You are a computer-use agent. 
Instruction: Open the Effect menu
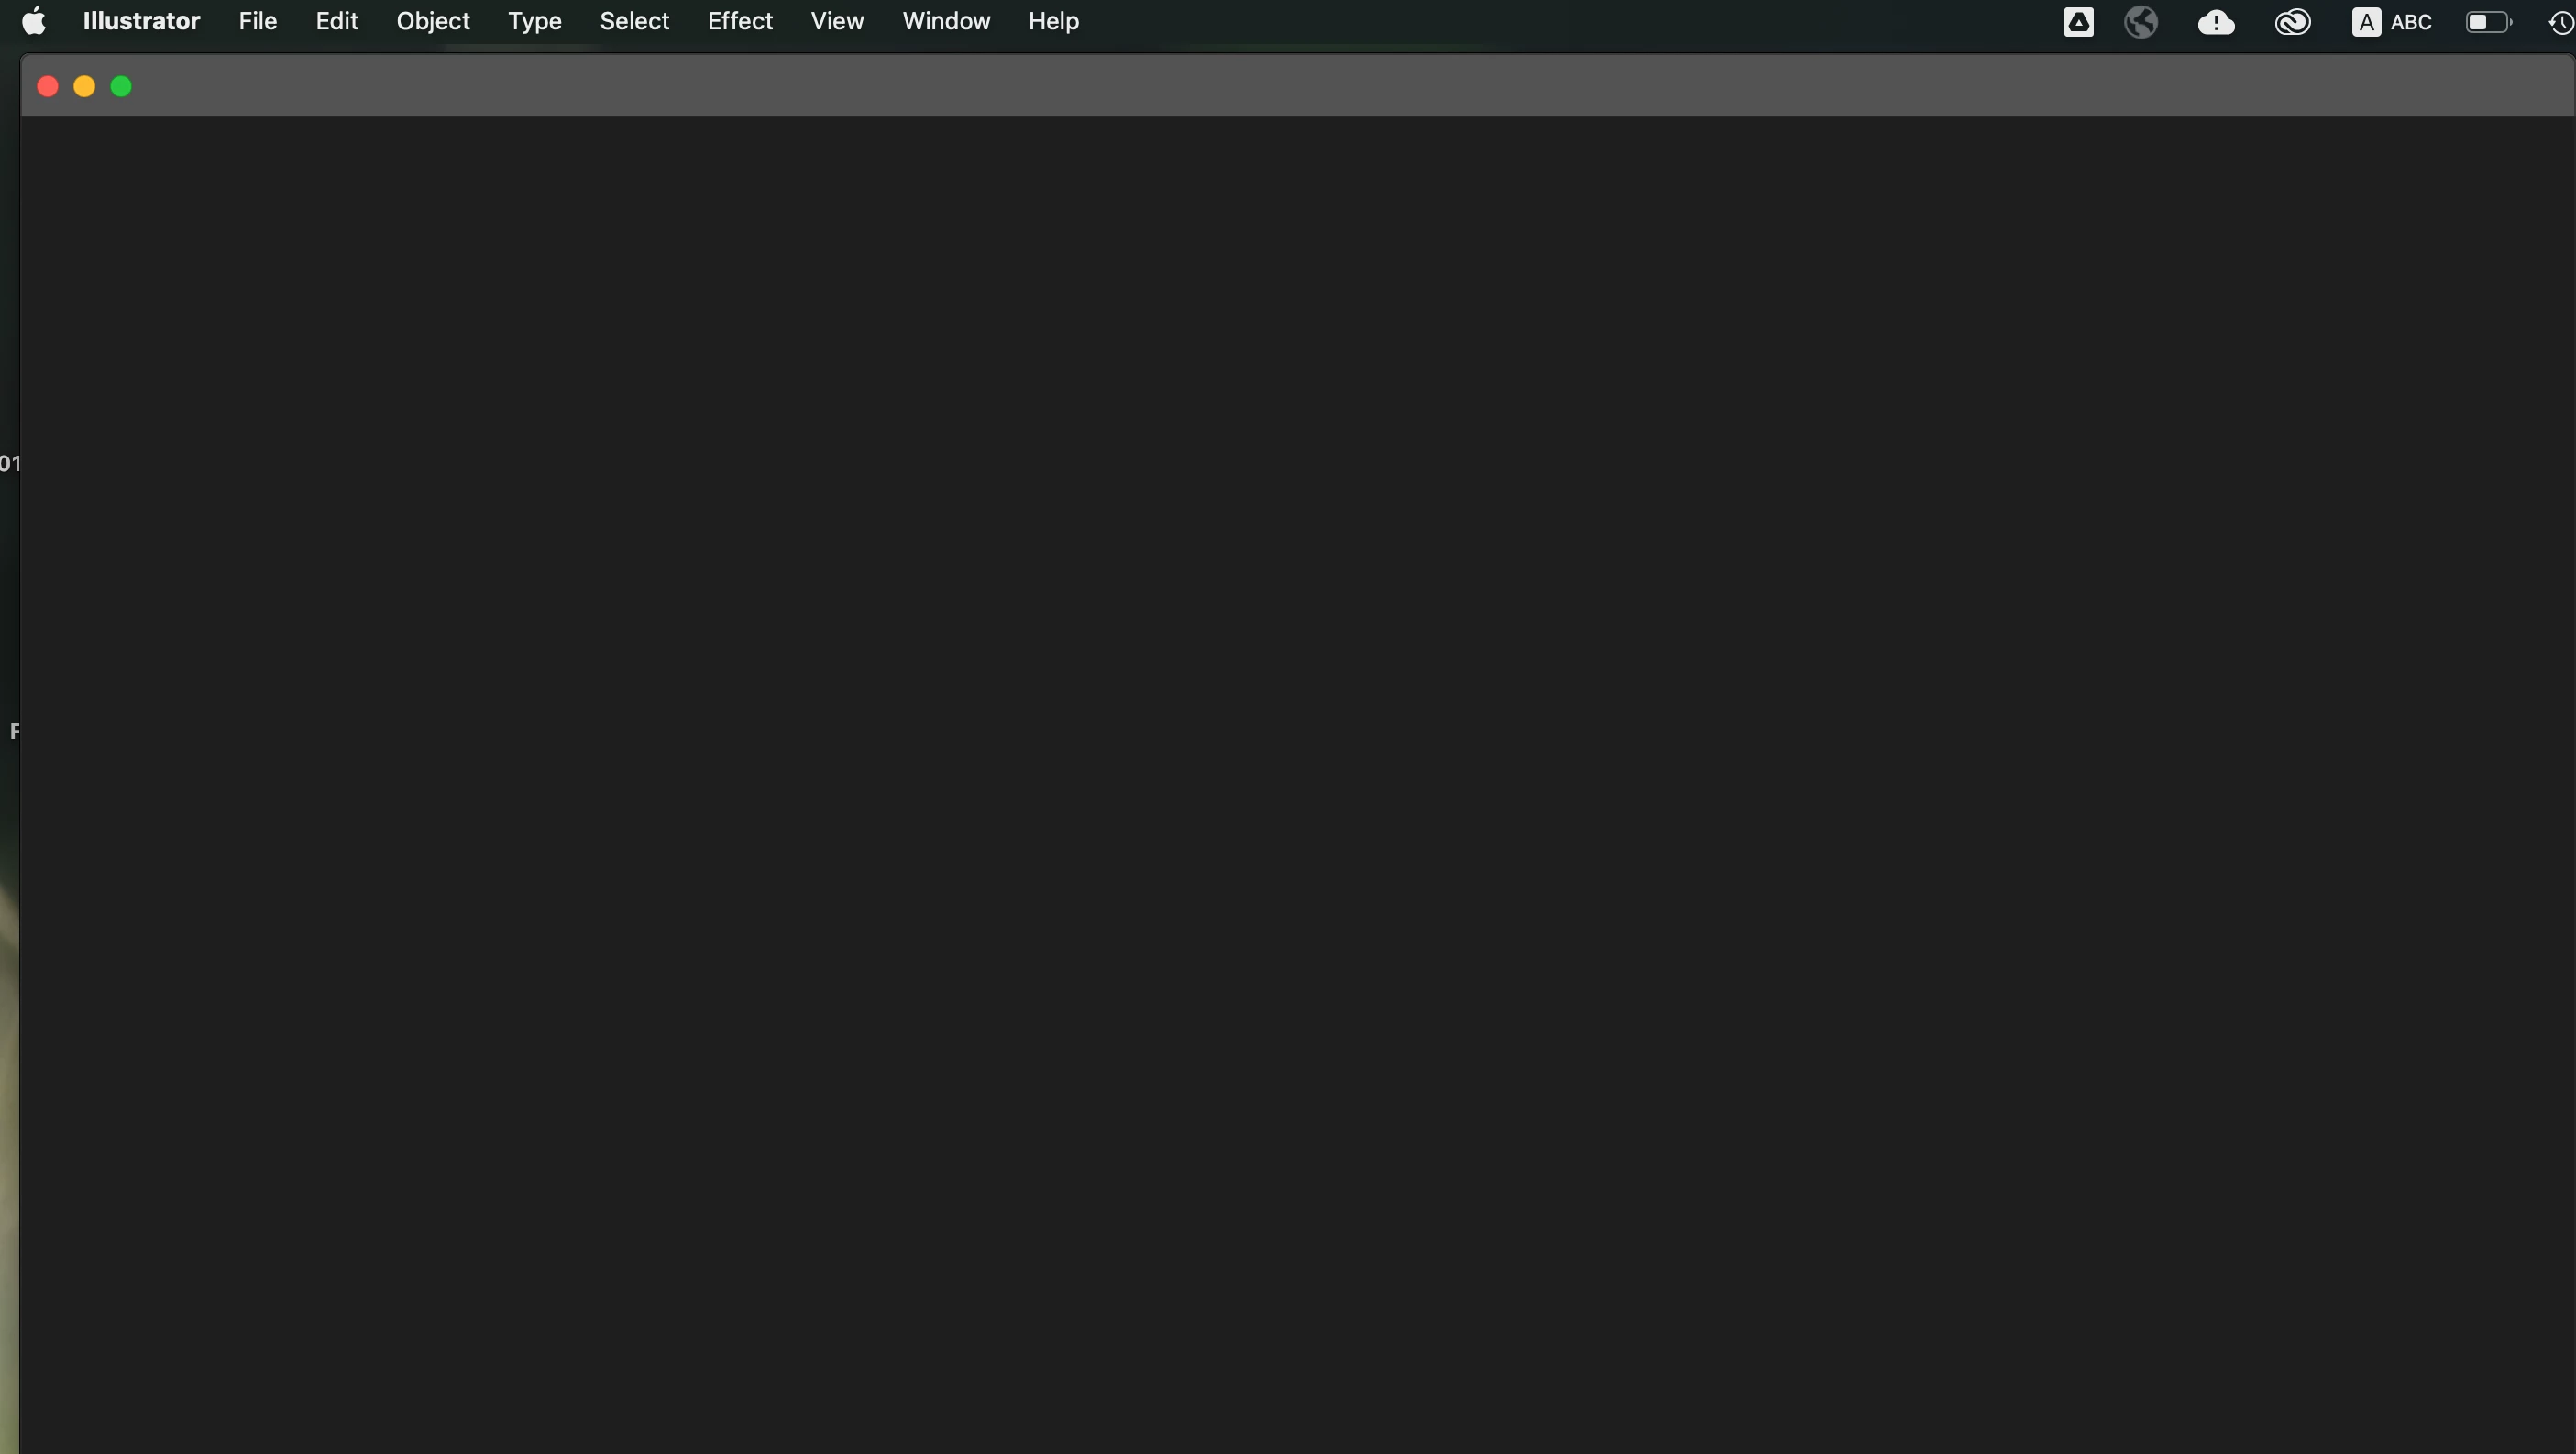(x=739, y=21)
